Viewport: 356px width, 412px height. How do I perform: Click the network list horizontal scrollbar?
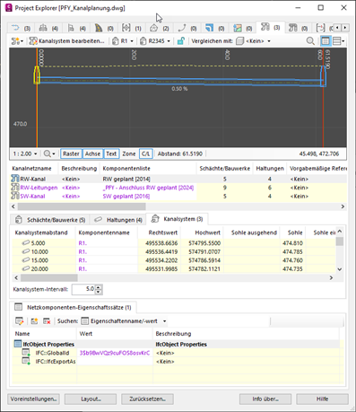pos(82,206)
